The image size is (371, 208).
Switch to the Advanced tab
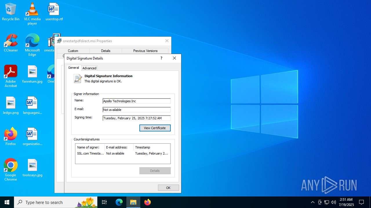pos(89,68)
